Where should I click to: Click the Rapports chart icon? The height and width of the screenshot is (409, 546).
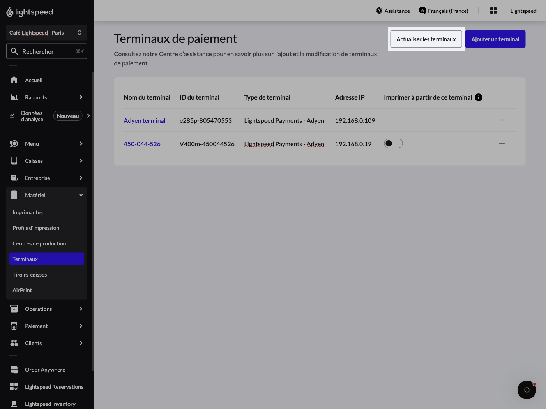tap(14, 97)
